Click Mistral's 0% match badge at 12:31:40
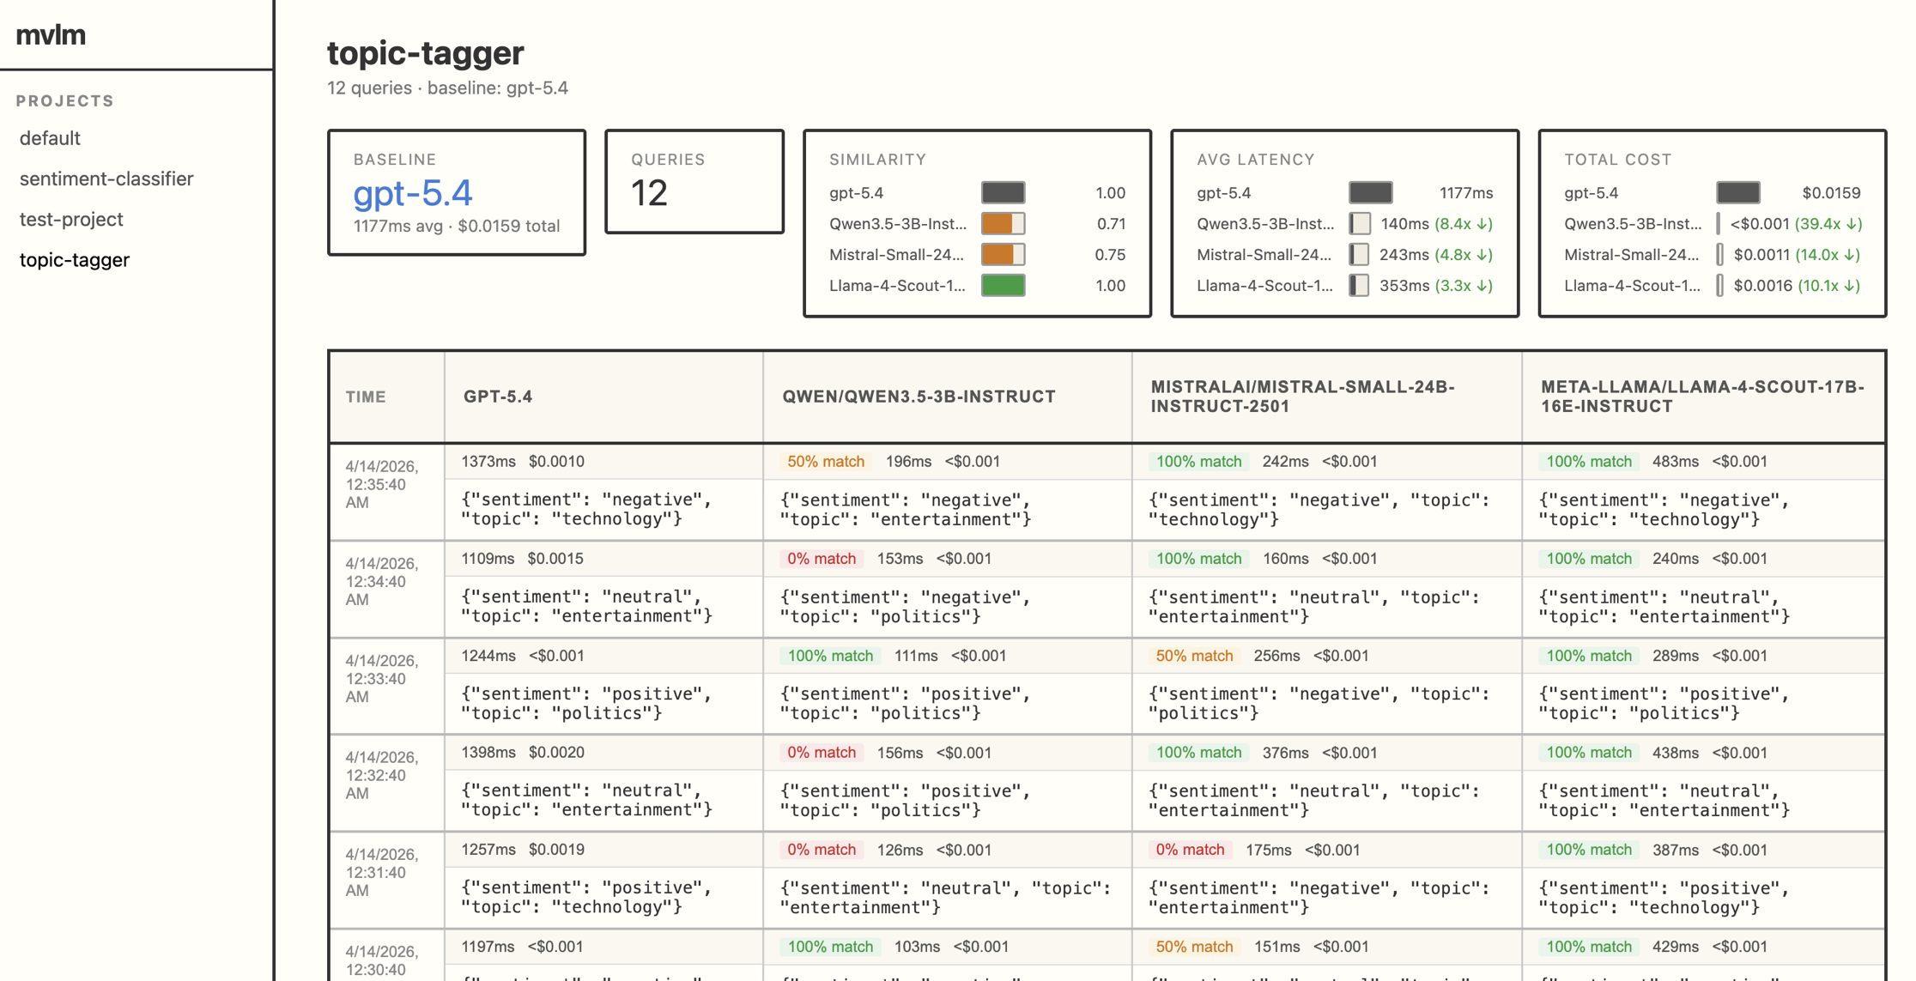Viewport: 1916px width, 981px height. click(1189, 850)
